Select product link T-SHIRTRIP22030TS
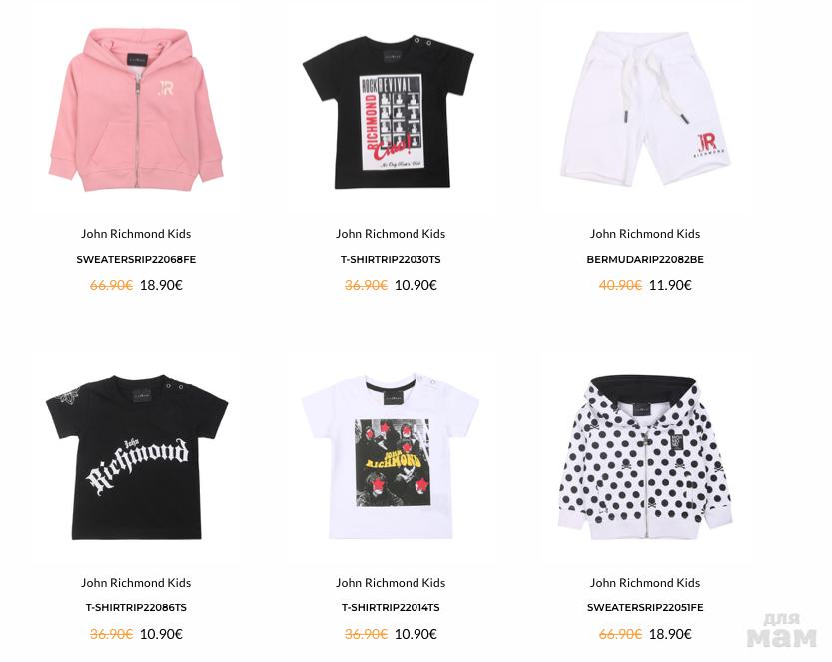 click(x=391, y=260)
